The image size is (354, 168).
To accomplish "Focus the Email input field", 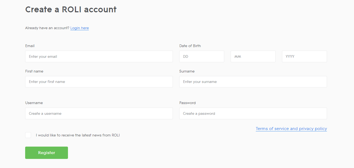I will point(99,56).
